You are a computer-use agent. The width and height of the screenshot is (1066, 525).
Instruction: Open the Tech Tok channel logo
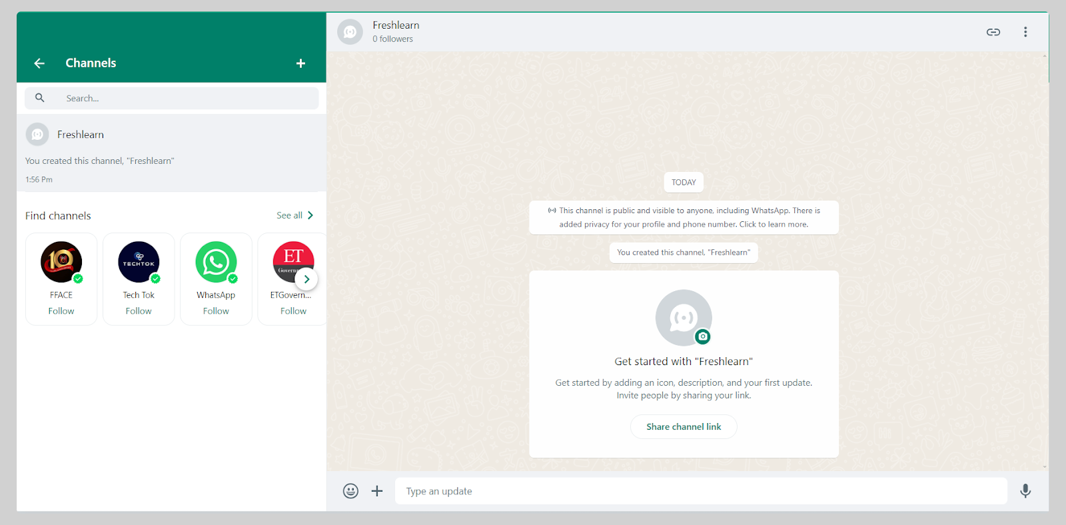pyautogui.click(x=139, y=262)
